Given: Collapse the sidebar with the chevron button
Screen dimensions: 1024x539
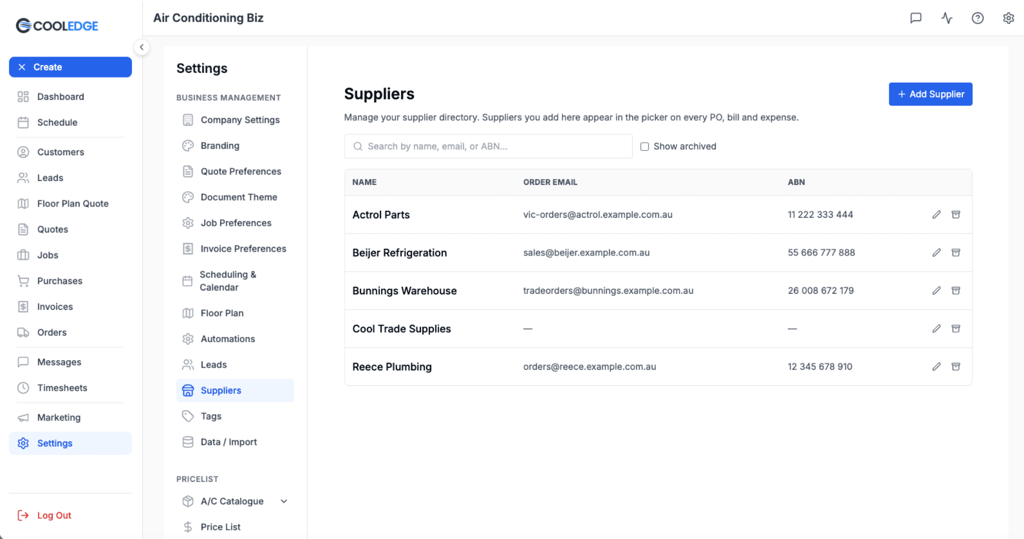Looking at the screenshot, I should 141,47.
